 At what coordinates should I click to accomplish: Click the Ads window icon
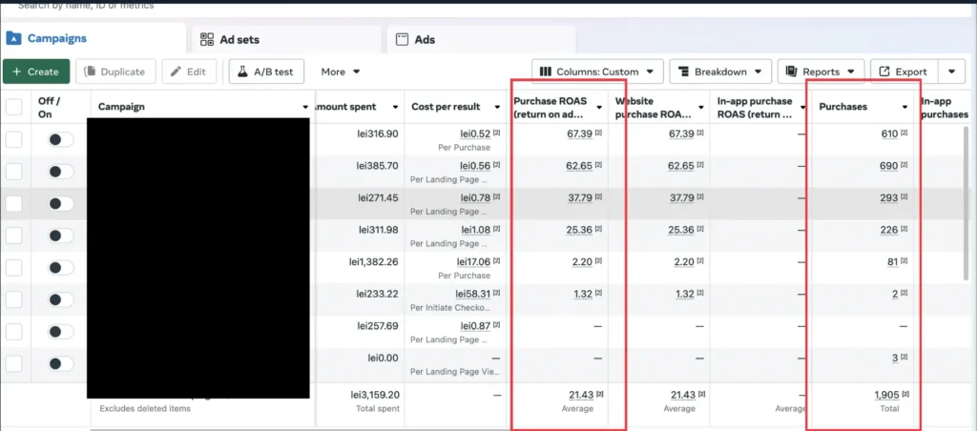coord(402,39)
